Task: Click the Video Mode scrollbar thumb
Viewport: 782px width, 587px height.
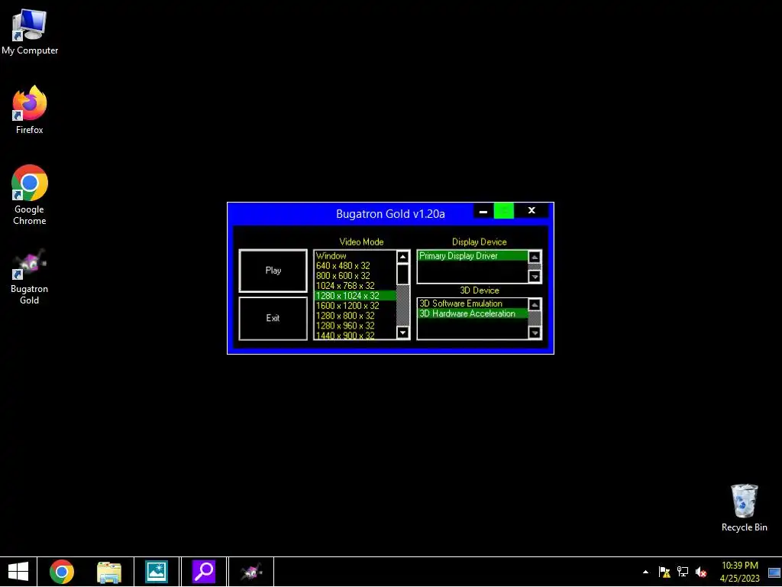Action: (402, 274)
